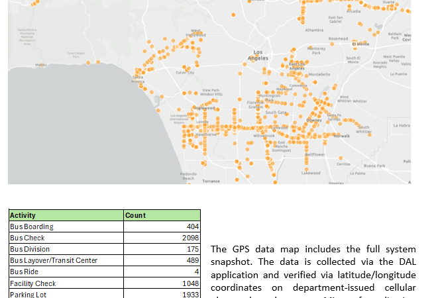Click the Cerritos label on map
This screenshot has width=438, height=298.
pos(343,164)
